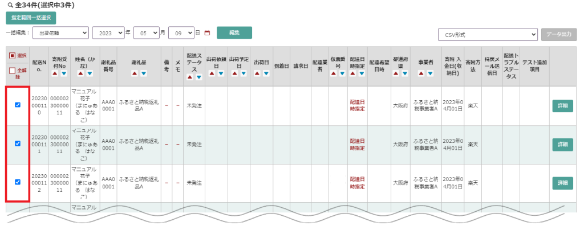Open the year dropdown showing 2023
The width and height of the screenshot is (584, 234).
(x=108, y=33)
